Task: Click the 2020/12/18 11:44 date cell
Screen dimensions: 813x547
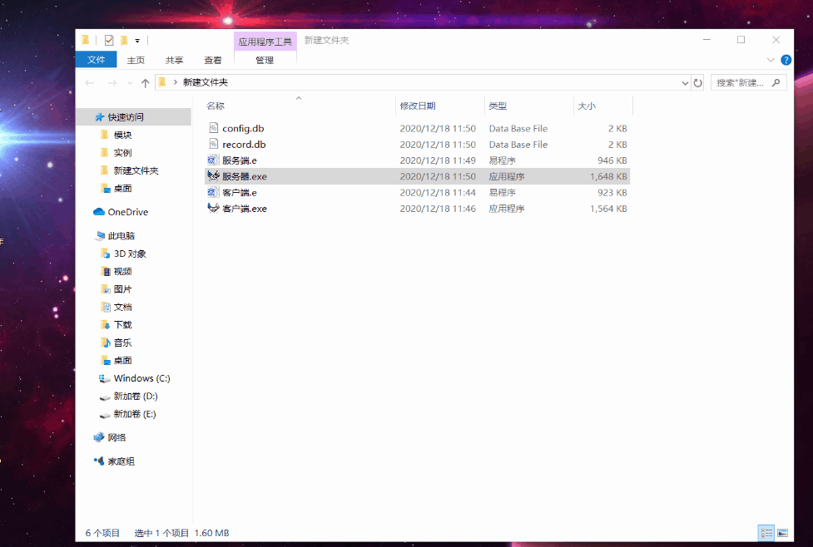Action: pos(438,192)
